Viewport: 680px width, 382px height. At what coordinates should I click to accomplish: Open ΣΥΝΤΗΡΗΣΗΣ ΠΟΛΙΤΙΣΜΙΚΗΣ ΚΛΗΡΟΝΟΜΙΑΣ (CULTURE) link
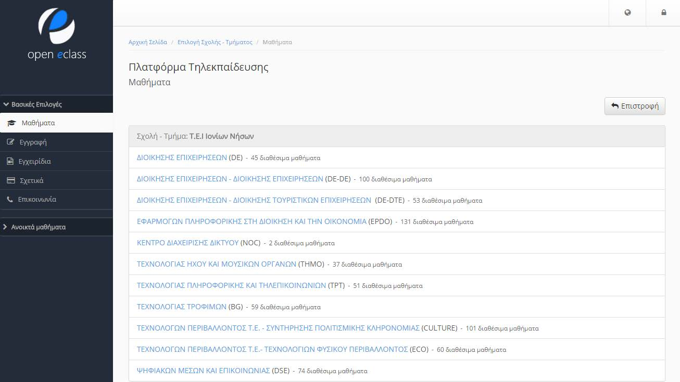click(278, 328)
